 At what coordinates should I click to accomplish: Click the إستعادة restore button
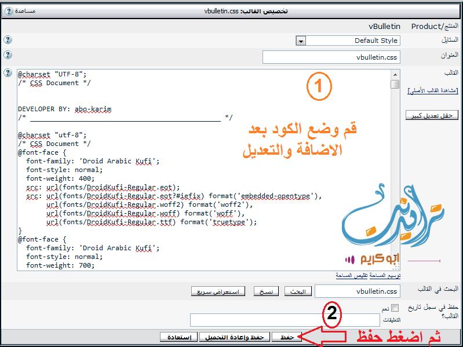[178, 337]
